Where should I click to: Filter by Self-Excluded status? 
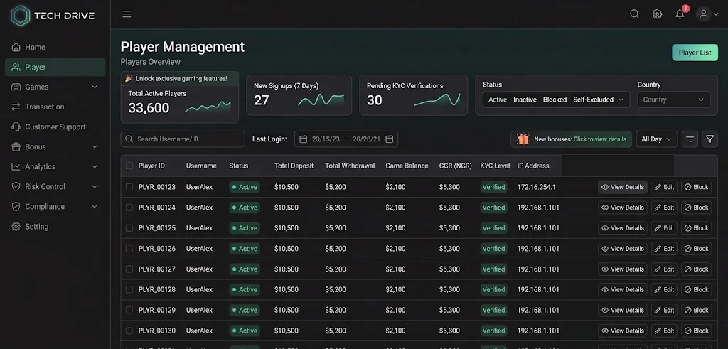click(x=594, y=100)
